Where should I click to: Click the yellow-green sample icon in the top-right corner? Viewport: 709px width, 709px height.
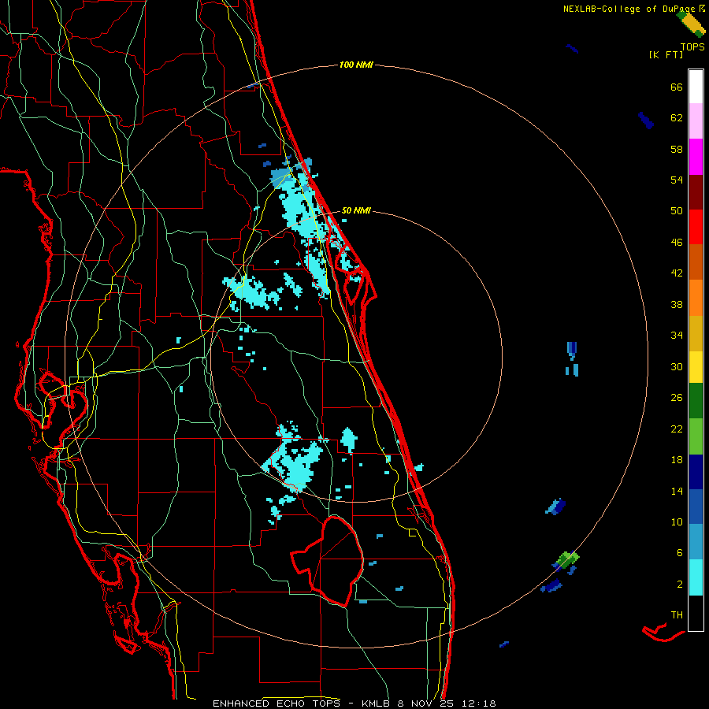point(692,24)
